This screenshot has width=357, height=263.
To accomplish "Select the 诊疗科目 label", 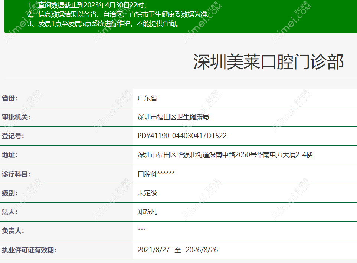I will pyautogui.click(x=16, y=174).
